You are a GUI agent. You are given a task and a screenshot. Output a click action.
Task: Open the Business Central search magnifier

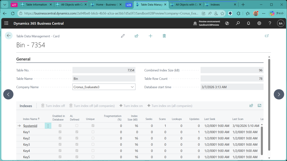tap(238, 23)
